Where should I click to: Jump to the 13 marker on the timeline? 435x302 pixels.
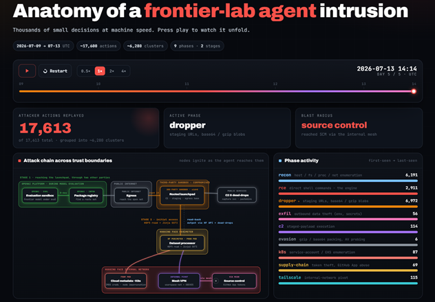[363, 84]
